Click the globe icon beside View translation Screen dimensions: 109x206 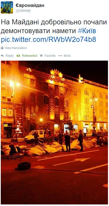(2, 48)
